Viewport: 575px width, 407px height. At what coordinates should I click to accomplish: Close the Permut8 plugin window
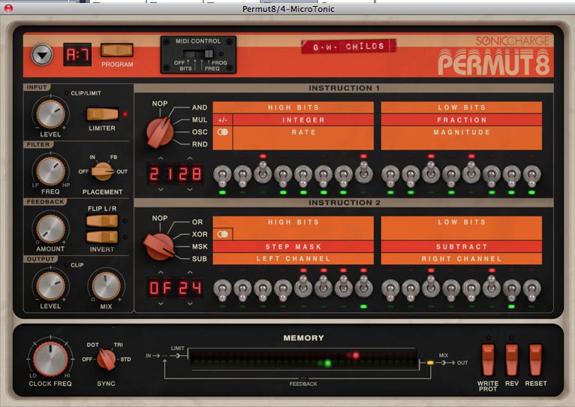[8, 8]
